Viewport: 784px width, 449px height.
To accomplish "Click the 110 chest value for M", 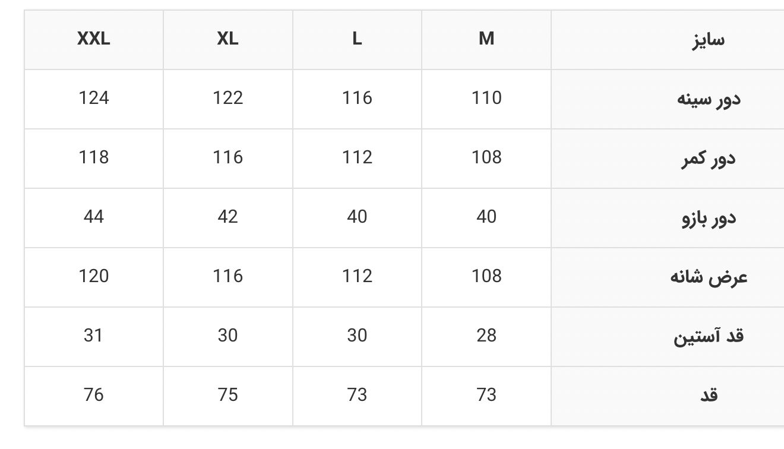I will point(486,98).
